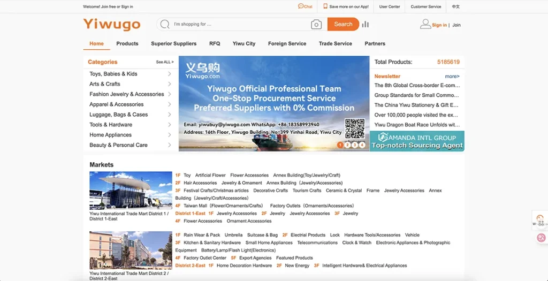Click the Tourism Crafts market link
The image size is (548, 281).
(x=307, y=191)
